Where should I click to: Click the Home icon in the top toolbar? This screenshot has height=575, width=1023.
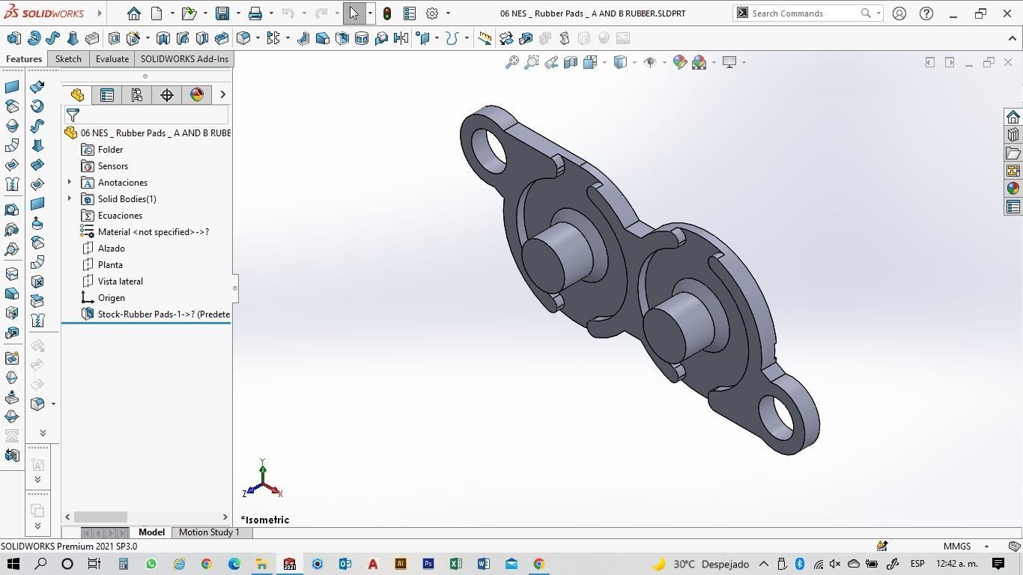point(134,13)
